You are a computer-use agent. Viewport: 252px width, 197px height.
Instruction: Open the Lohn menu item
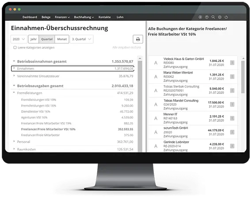tap(120, 17)
